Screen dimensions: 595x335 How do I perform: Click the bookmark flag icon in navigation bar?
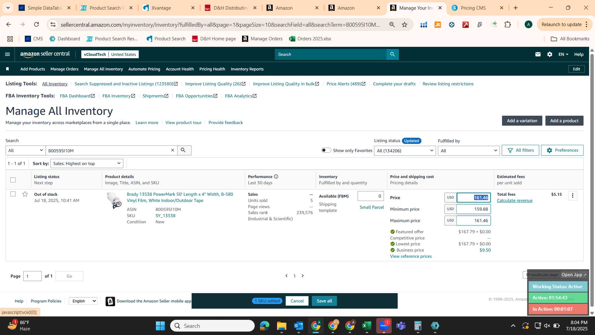pyautogui.click(x=7, y=69)
